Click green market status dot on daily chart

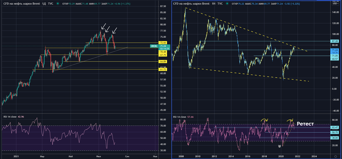[57, 4]
